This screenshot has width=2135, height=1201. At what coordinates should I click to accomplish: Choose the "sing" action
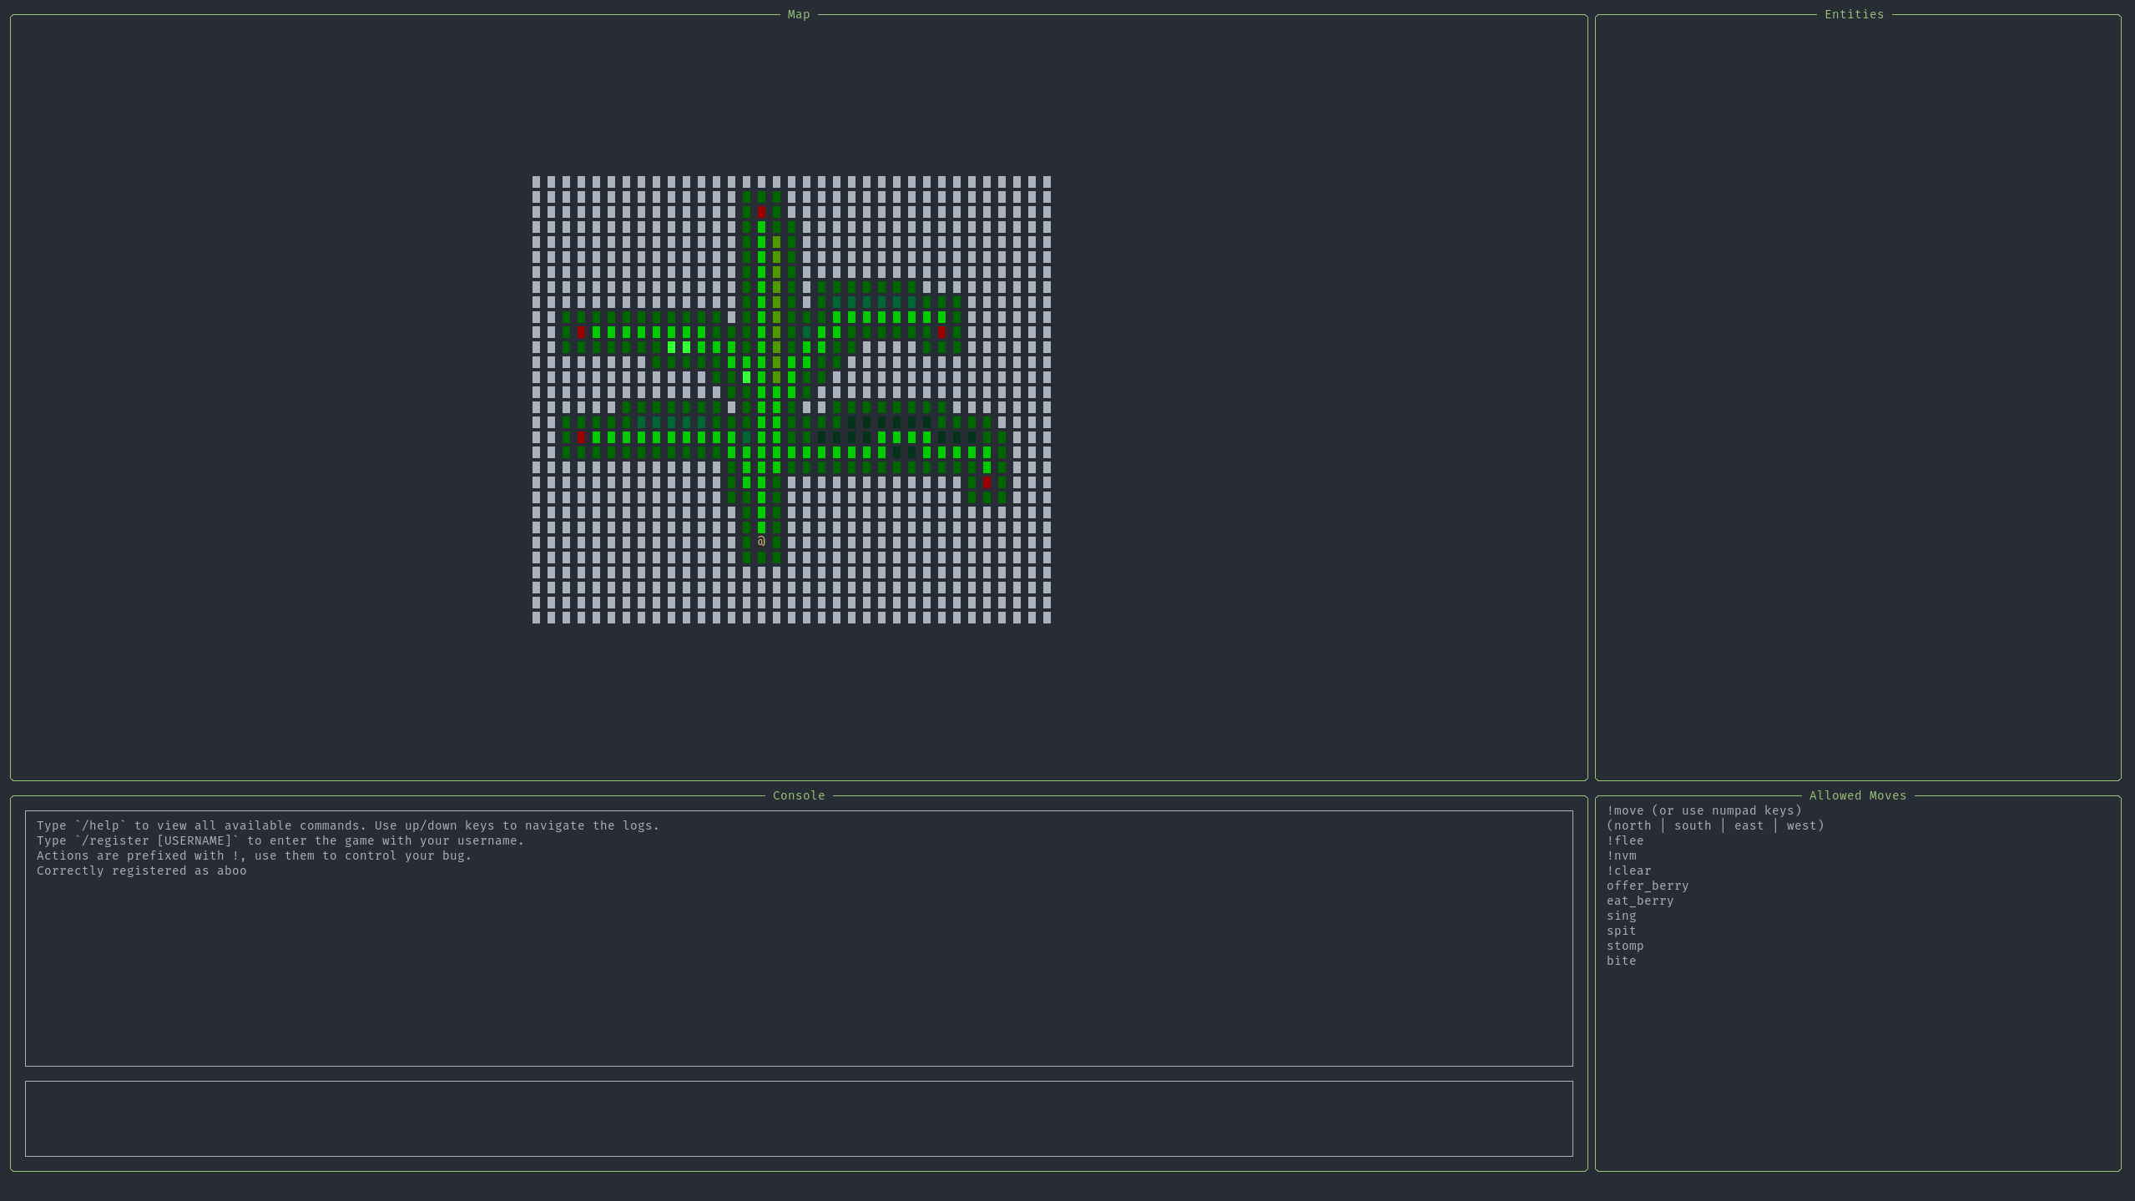pos(1622,916)
